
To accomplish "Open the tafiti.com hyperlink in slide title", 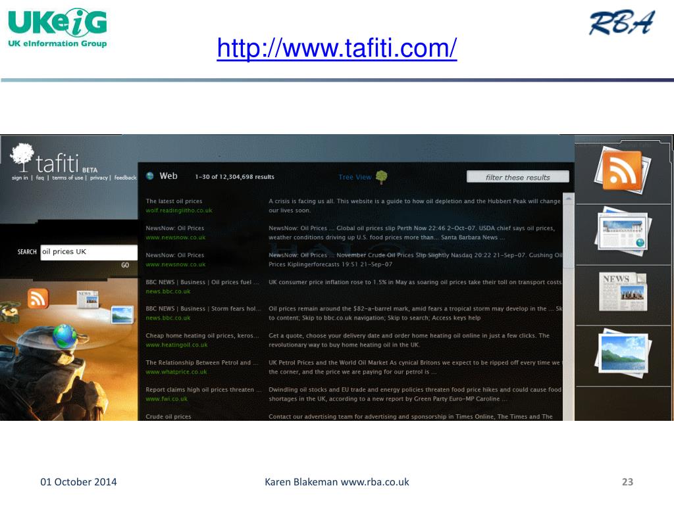I will (336, 47).
